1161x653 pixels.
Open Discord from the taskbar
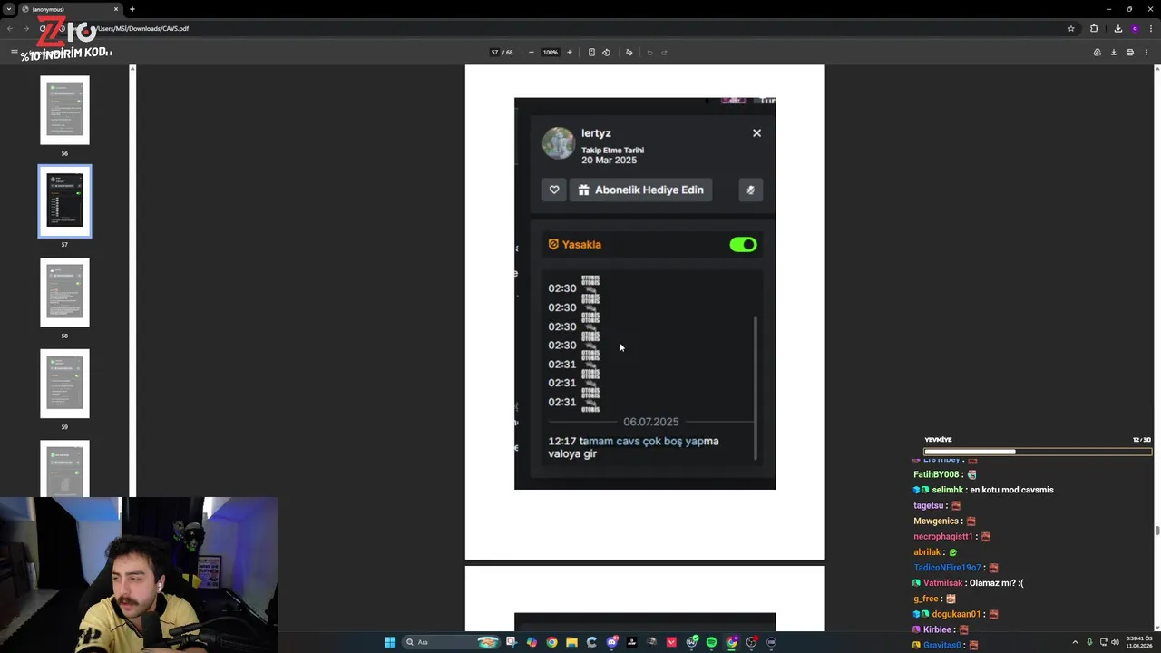611,642
